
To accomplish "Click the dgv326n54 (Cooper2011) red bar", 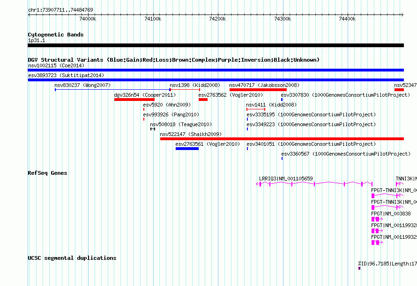I will pos(134,100).
